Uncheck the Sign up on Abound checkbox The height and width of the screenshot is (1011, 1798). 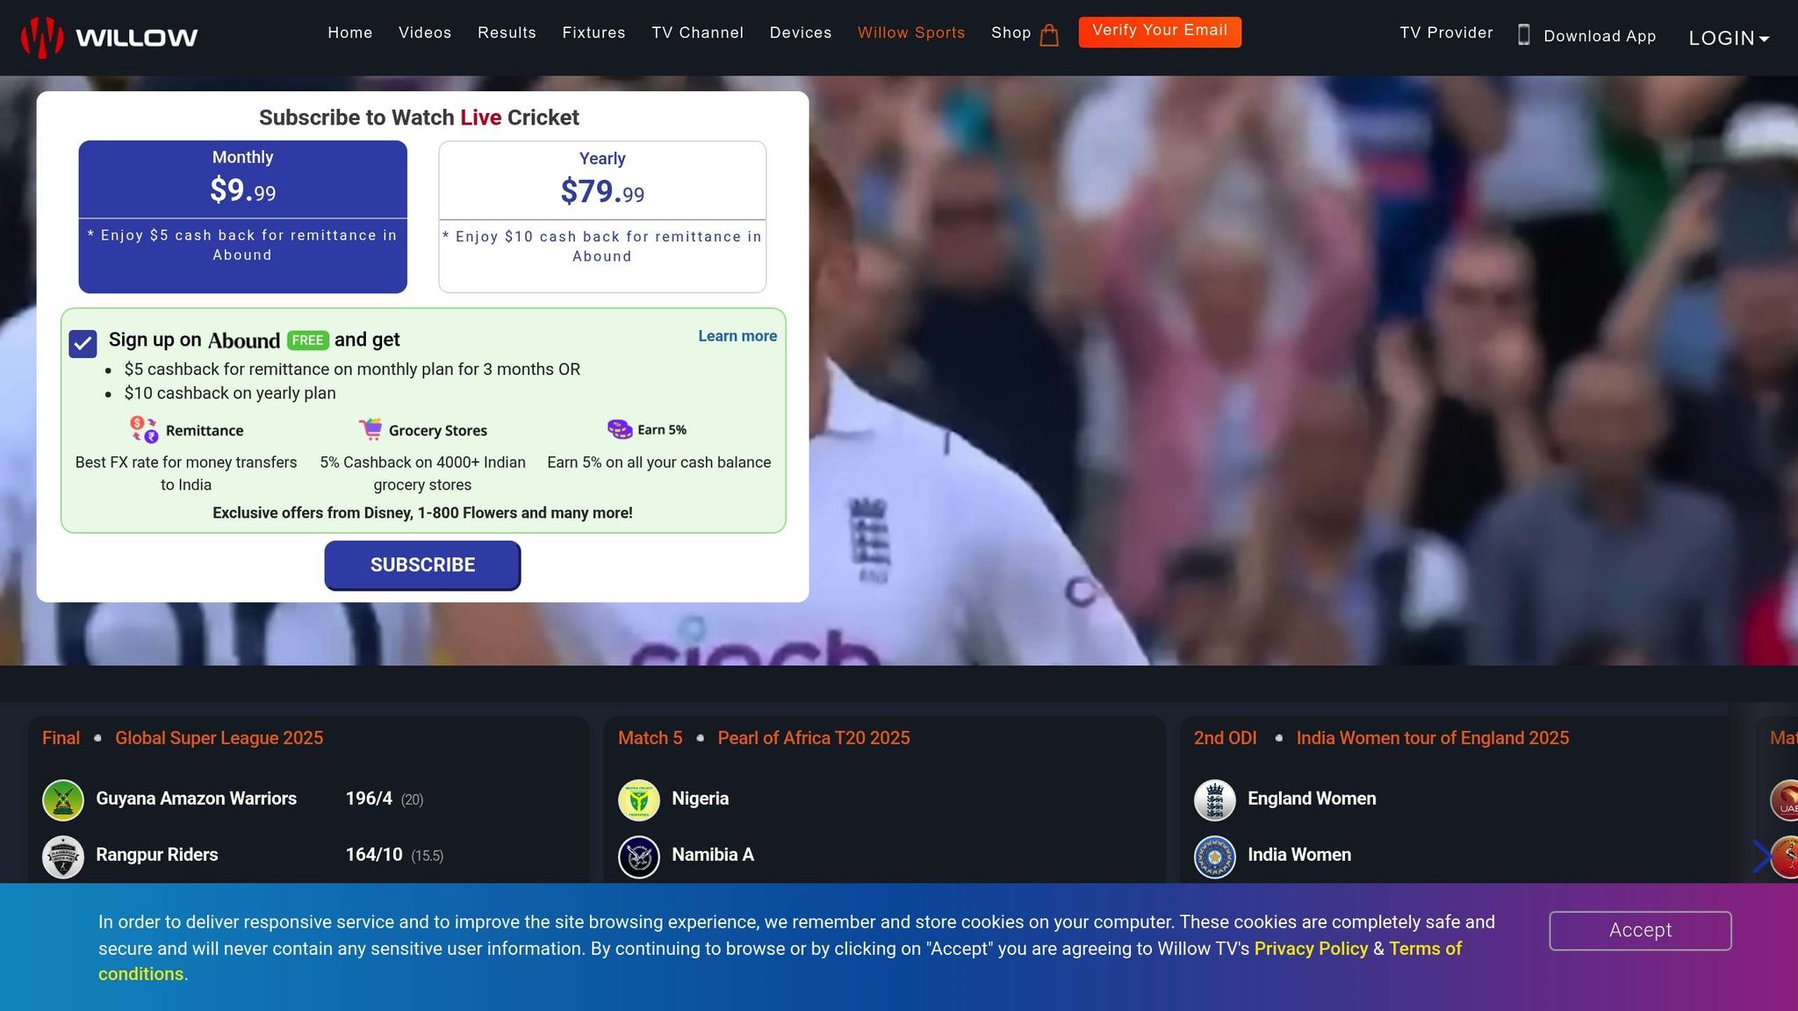[x=83, y=344]
